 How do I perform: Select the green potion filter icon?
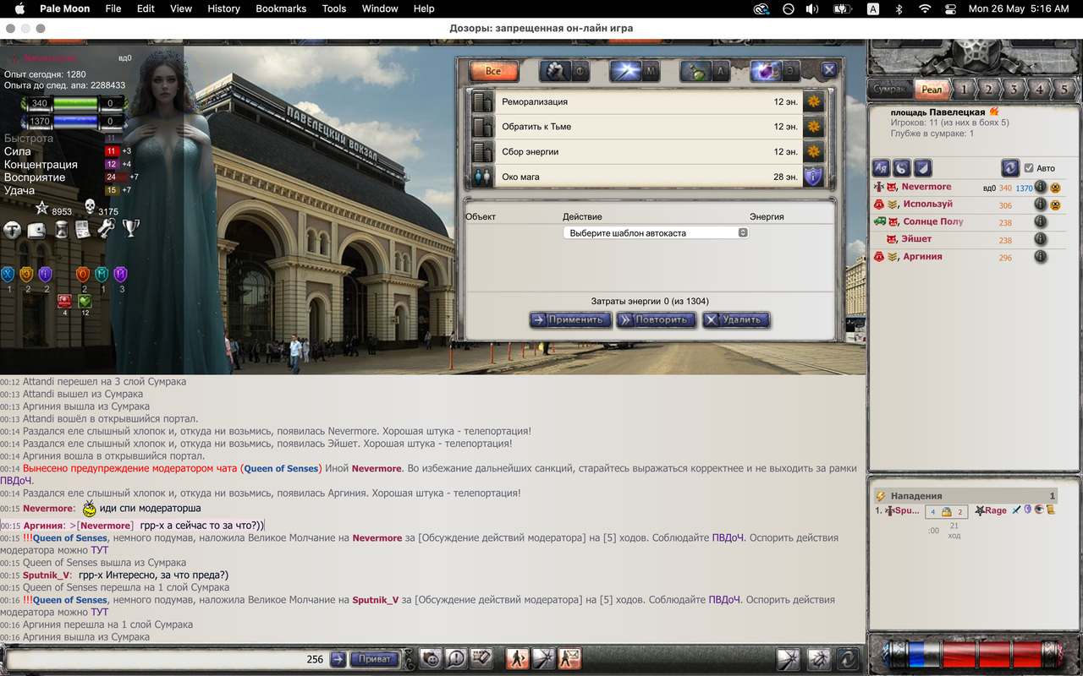[x=695, y=72]
